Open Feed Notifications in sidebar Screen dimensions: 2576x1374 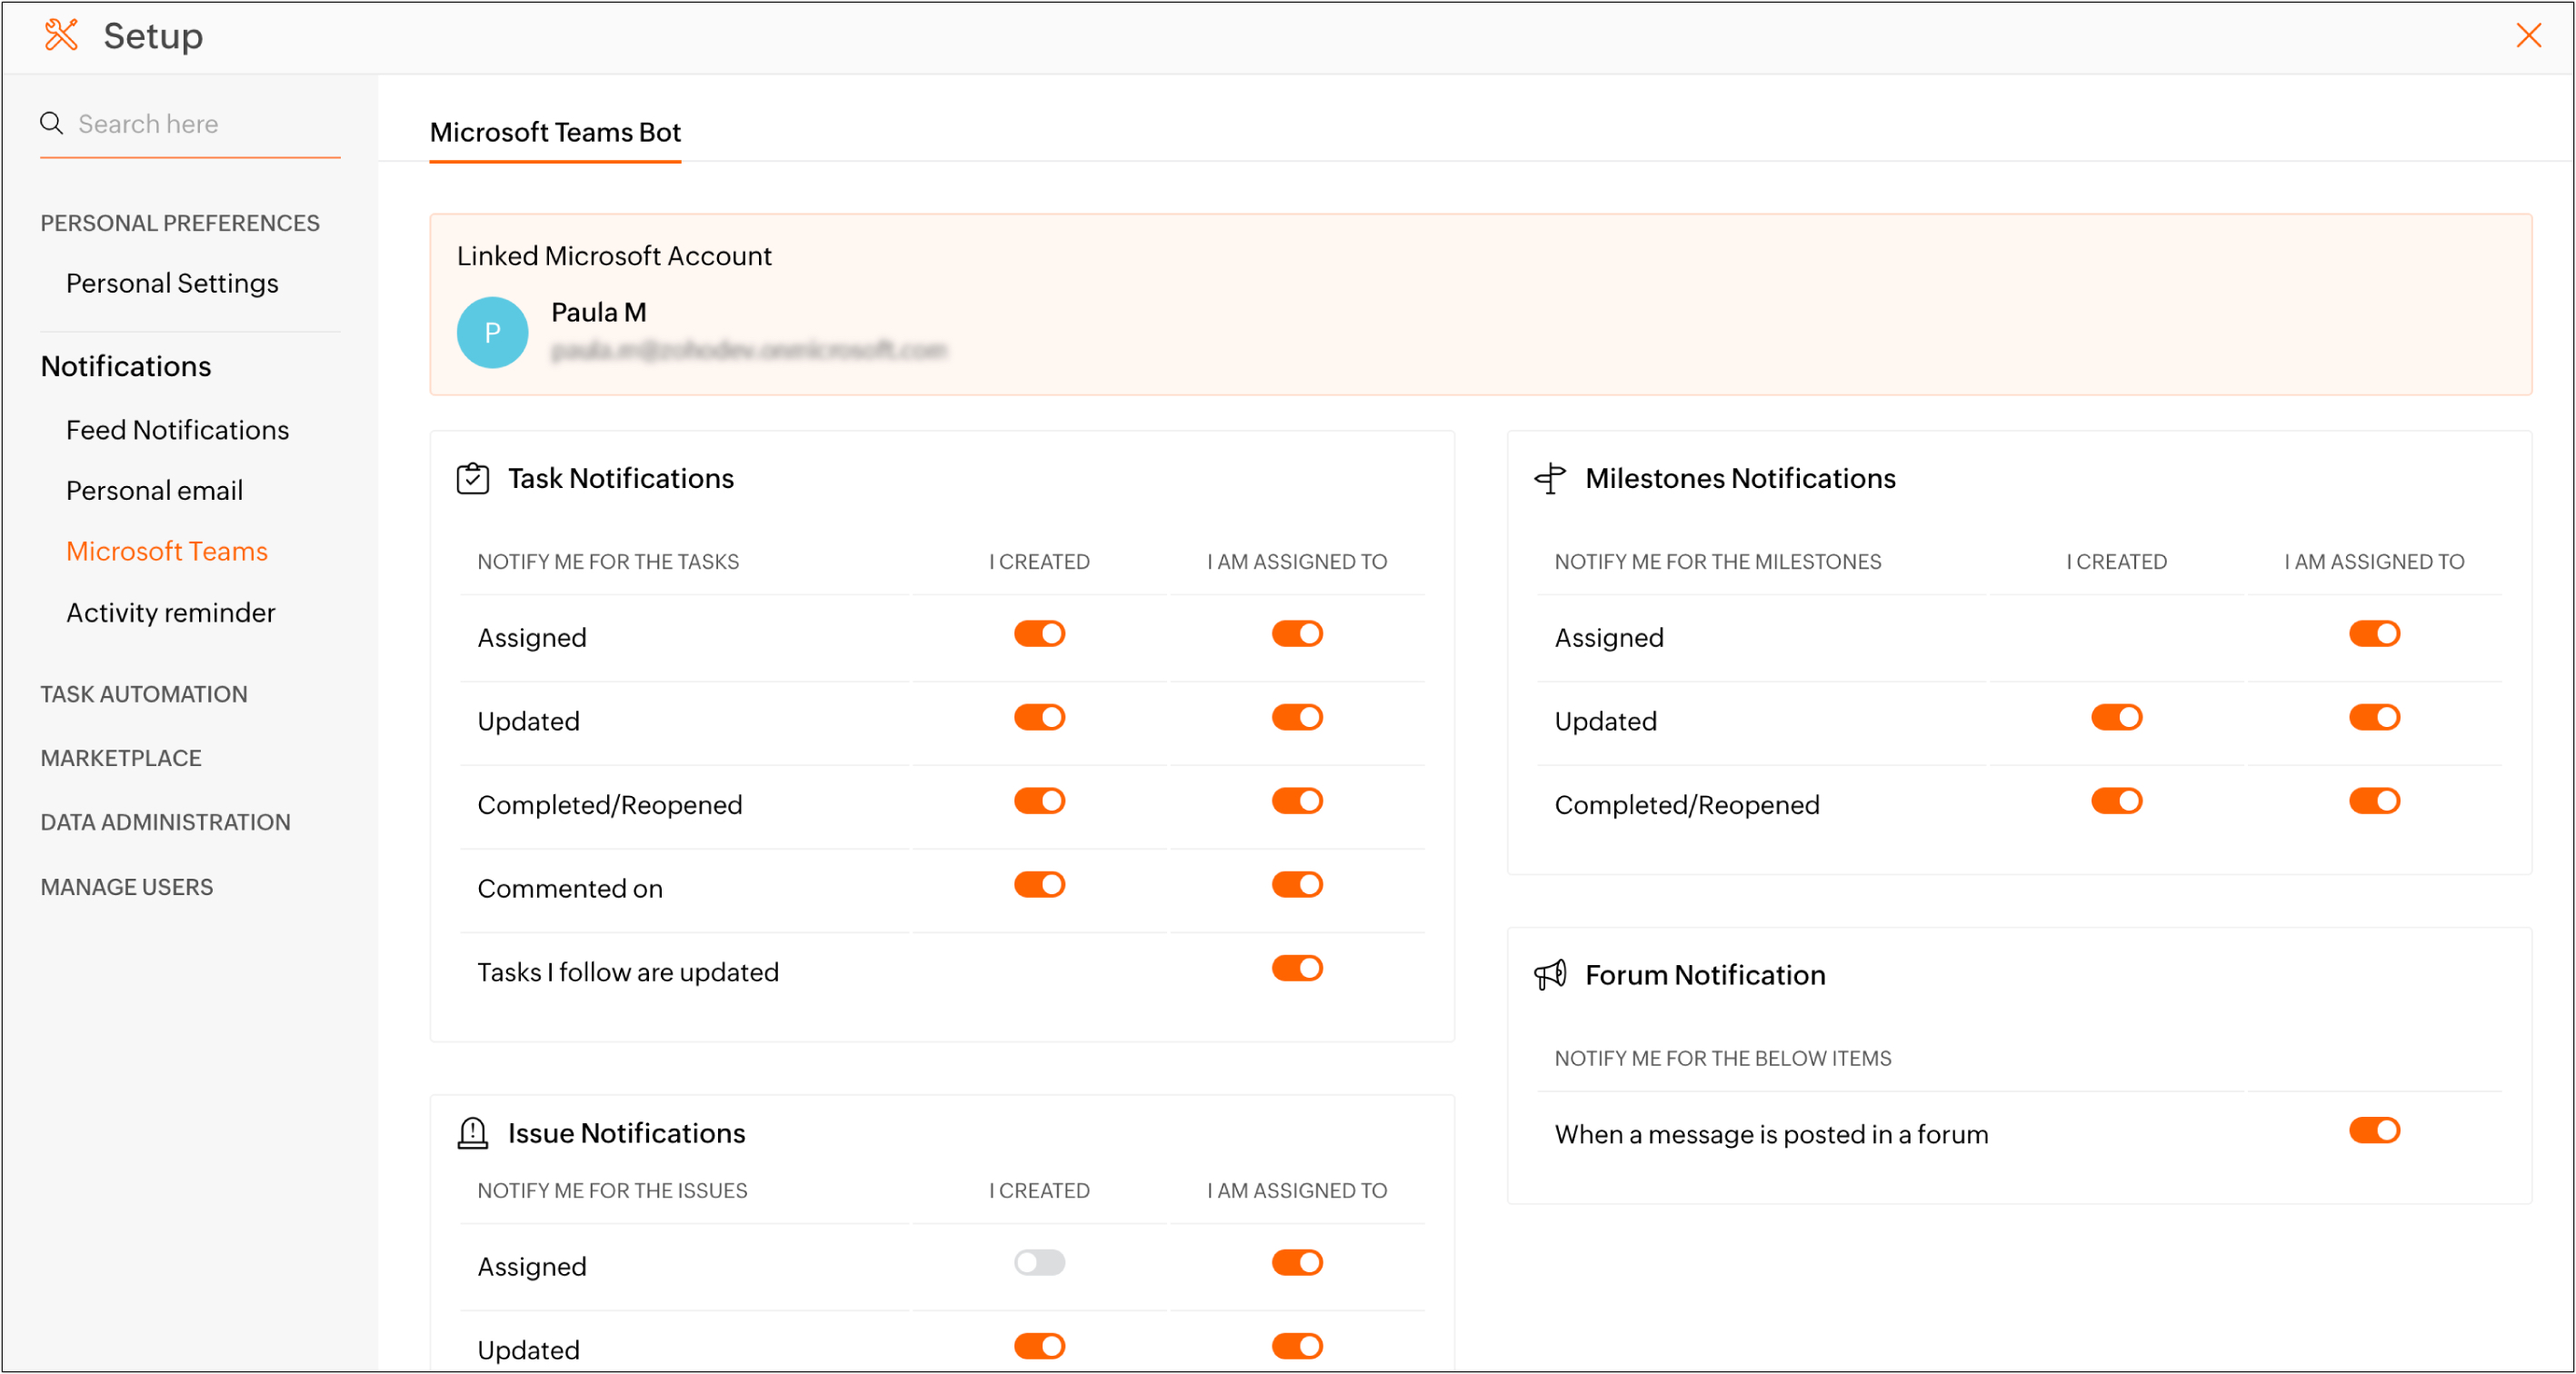coord(177,430)
